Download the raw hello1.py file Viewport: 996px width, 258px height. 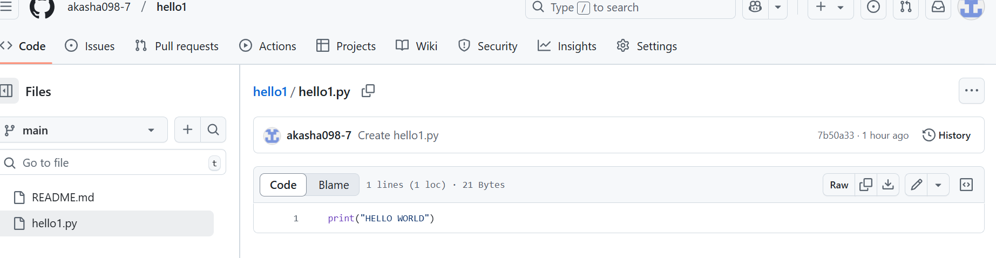tap(887, 185)
